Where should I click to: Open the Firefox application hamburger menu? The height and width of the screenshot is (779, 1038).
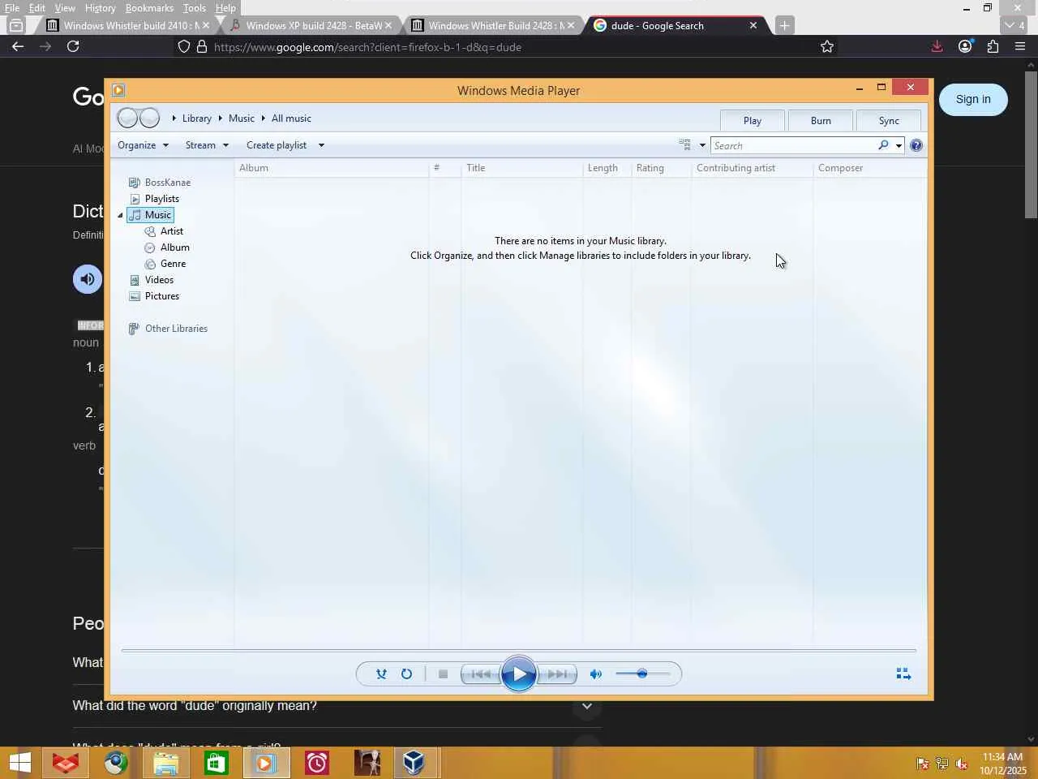coord(1020,47)
